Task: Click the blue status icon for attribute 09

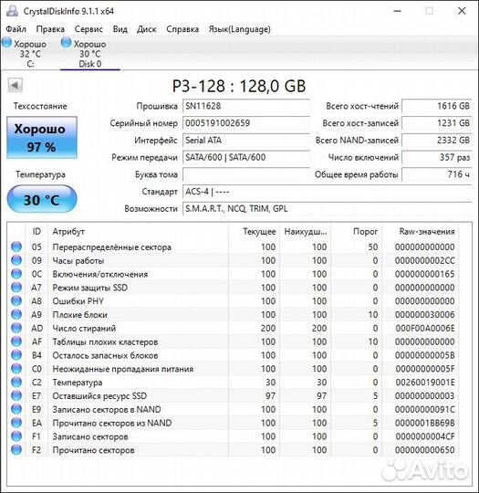Action: [x=16, y=260]
